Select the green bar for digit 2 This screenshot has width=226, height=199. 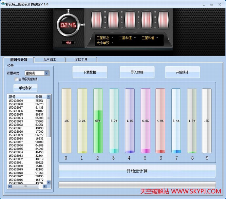(98, 121)
